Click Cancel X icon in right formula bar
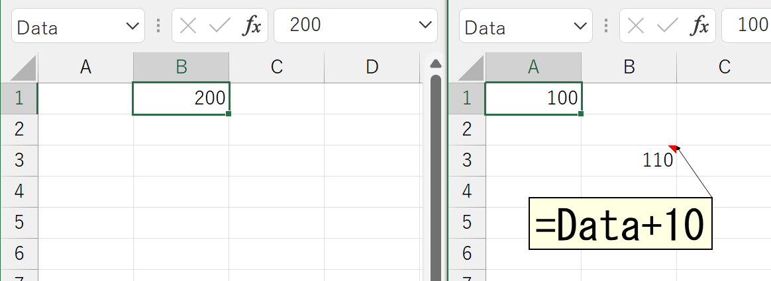Image resolution: width=771 pixels, height=281 pixels. click(x=637, y=26)
